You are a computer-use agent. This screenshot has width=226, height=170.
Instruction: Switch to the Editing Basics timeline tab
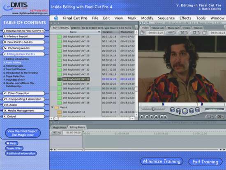coord(77,127)
